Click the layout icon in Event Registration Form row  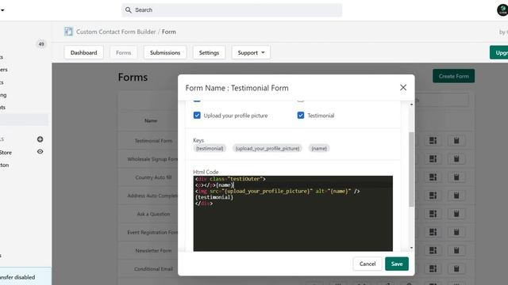(433, 232)
